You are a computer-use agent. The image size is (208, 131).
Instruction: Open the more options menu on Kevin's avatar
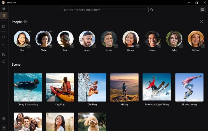tap(72, 46)
